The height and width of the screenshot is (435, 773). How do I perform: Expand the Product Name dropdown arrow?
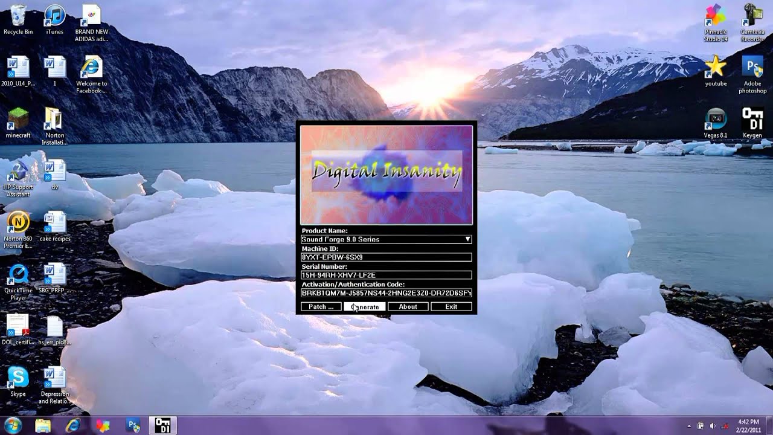pyautogui.click(x=467, y=239)
